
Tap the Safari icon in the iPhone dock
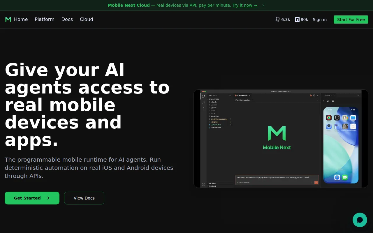pyautogui.click(x=337, y=177)
